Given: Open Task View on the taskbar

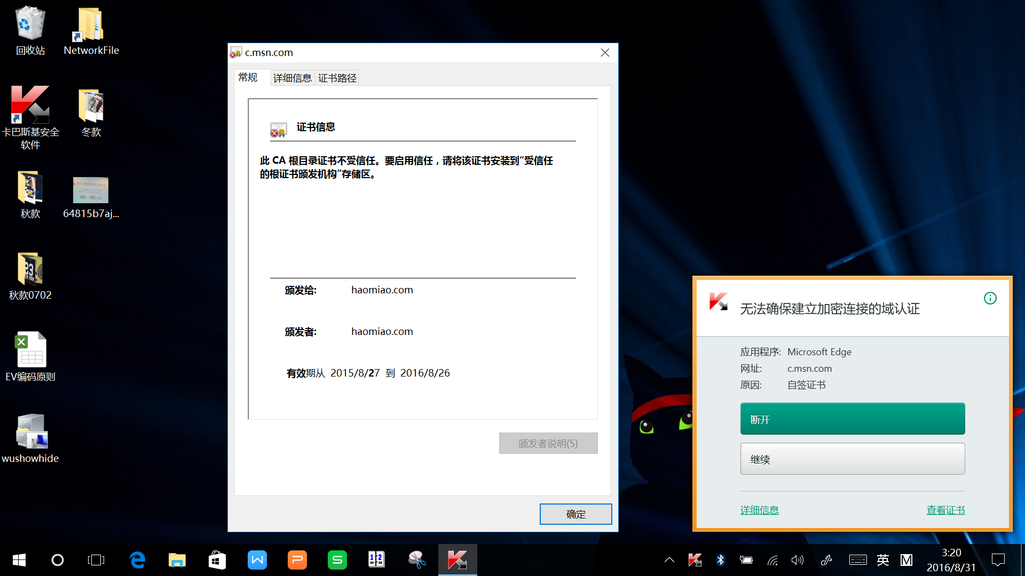Looking at the screenshot, I should [96, 560].
